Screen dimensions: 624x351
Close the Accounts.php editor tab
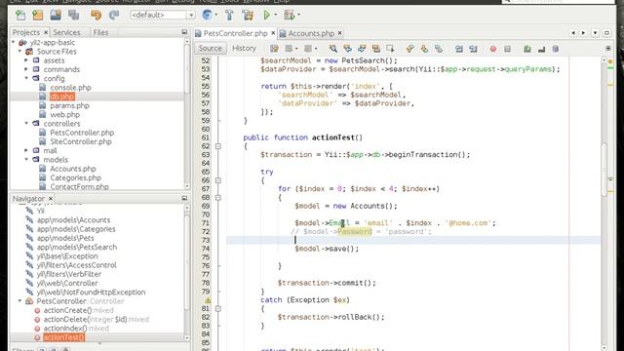click(x=340, y=33)
